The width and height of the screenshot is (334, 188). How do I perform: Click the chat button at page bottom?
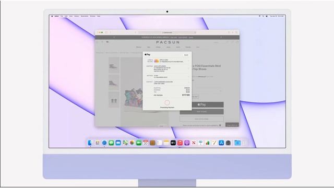[232, 125]
